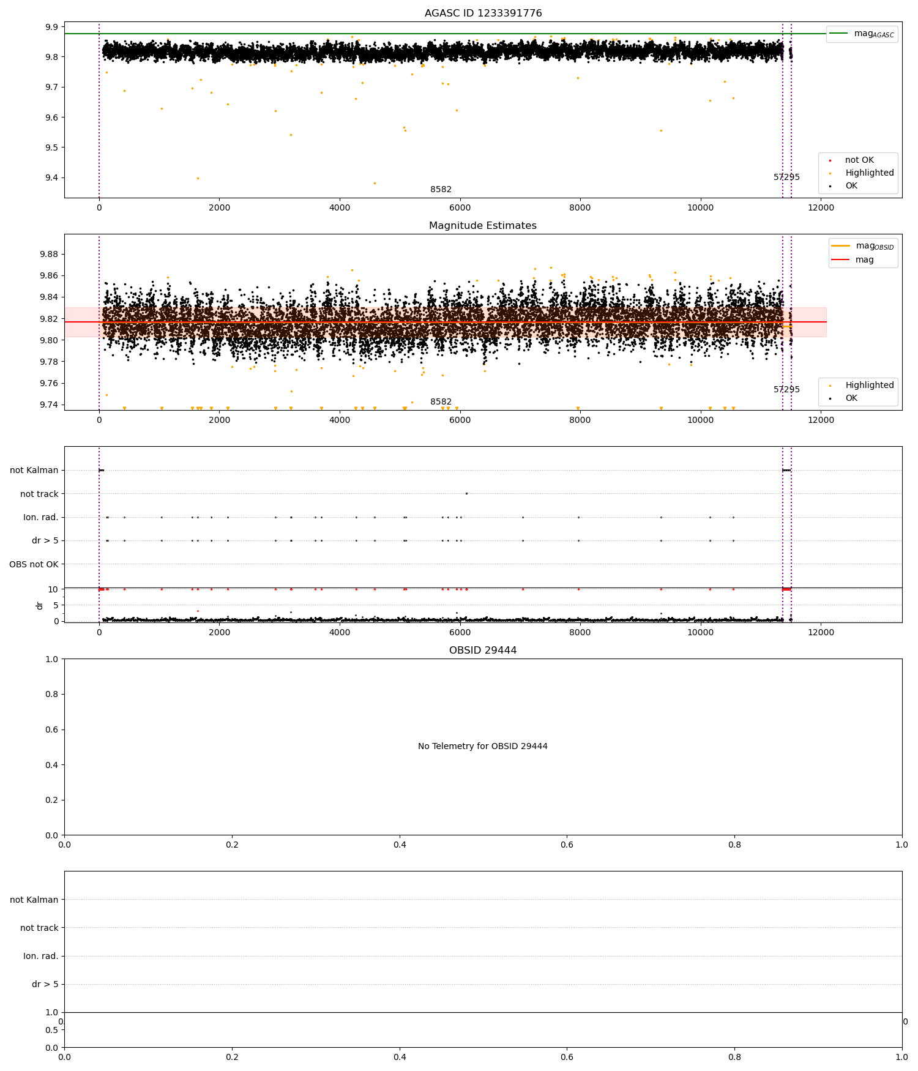Viewport: 918px width, 1071px height.
Task: Click "not Kalman" label in the empty bottom panel
Action: coord(34,900)
